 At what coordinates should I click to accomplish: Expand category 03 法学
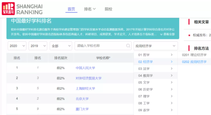point(155,69)
